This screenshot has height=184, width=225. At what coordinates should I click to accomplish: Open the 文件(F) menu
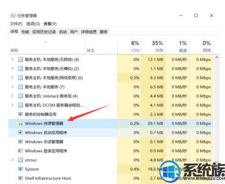[x=16, y=24]
